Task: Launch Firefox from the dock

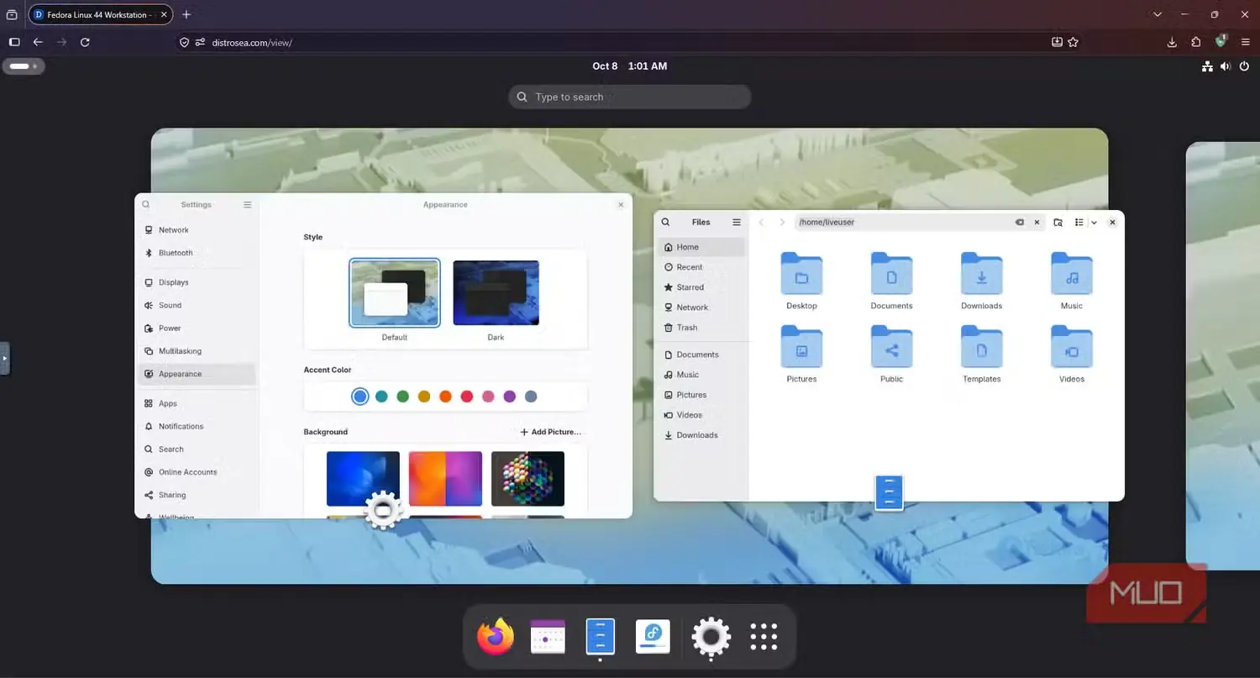Action: [x=496, y=637]
